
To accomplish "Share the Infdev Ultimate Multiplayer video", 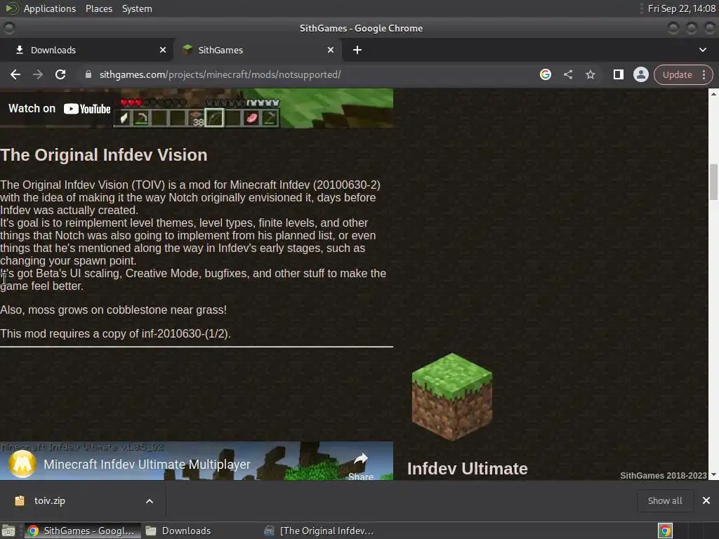I will click(361, 465).
